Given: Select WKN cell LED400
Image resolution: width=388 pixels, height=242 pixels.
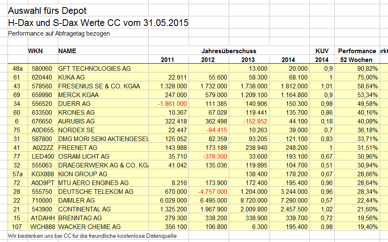Looking at the screenshot, I should coord(43,157).
